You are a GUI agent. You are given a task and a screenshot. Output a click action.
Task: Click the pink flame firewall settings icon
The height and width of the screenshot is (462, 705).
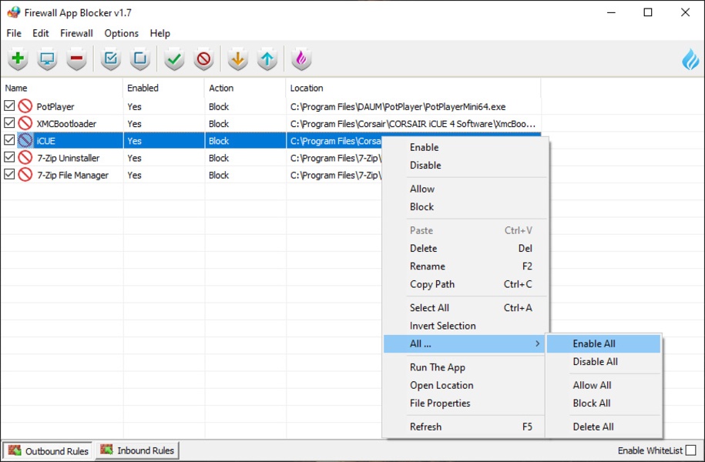[x=300, y=59]
